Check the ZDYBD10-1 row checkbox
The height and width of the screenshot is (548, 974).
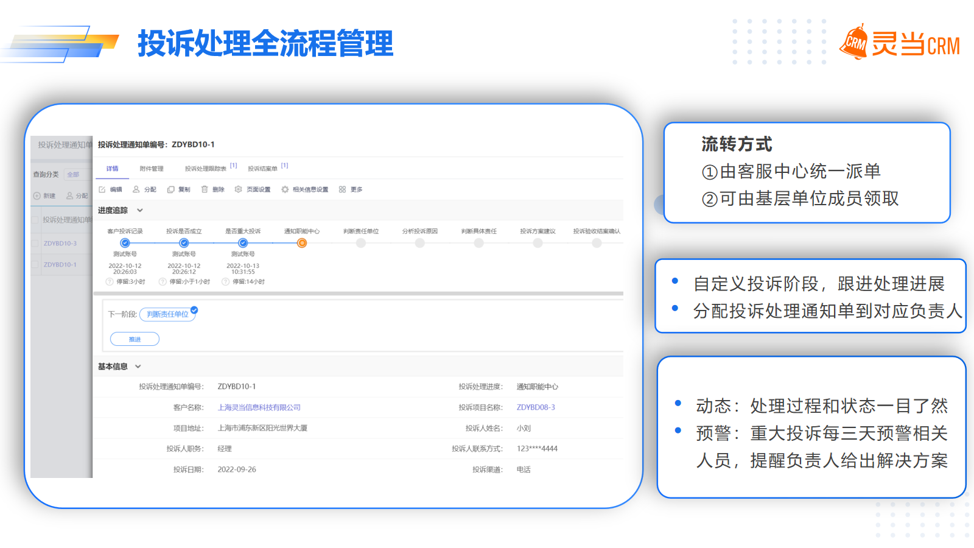point(35,265)
